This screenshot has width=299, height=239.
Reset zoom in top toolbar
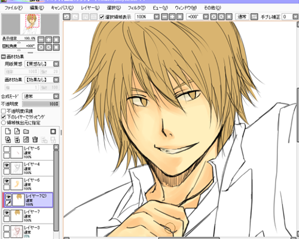179,17
